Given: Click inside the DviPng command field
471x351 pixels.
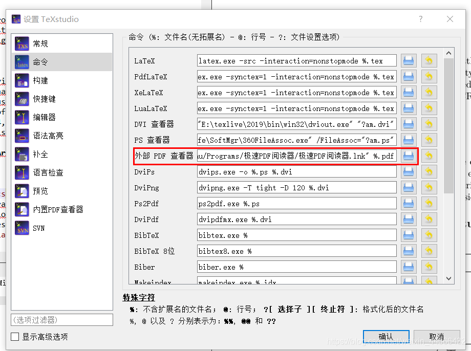Looking at the screenshot, I should pyautogui.click(x=297, y=187).
